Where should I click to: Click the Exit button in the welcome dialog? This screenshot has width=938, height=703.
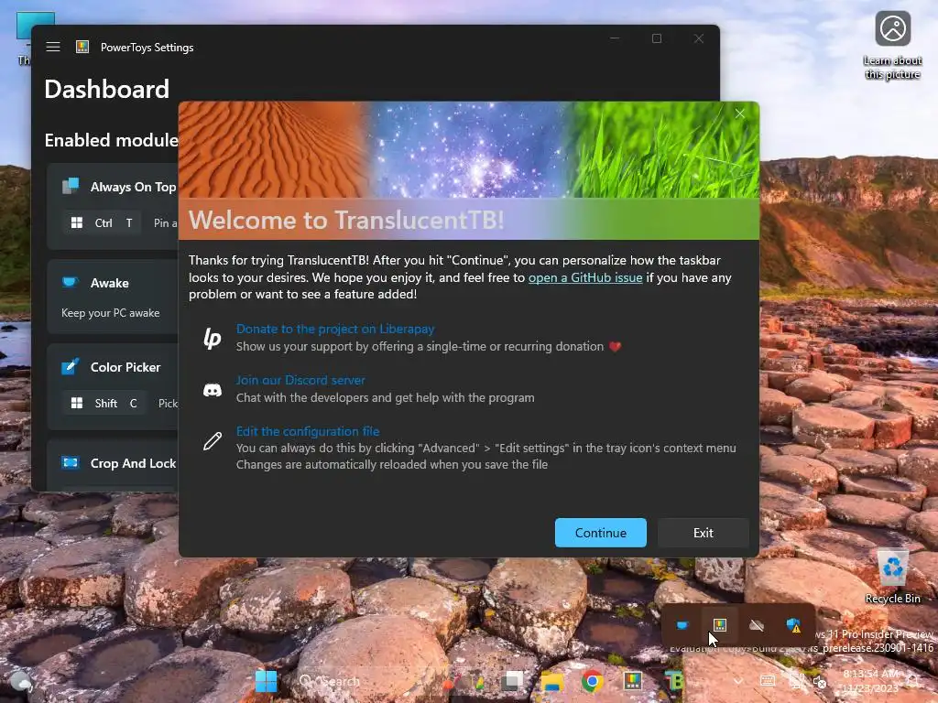703,533
